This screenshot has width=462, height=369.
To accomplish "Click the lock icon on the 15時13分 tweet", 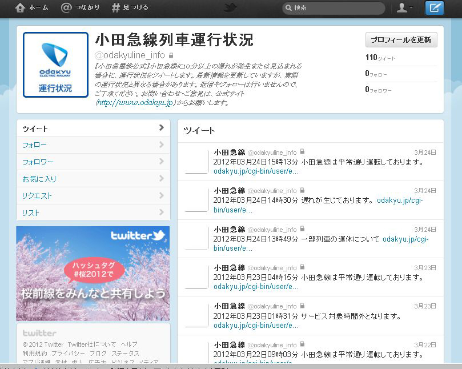I will pos(302,151).
